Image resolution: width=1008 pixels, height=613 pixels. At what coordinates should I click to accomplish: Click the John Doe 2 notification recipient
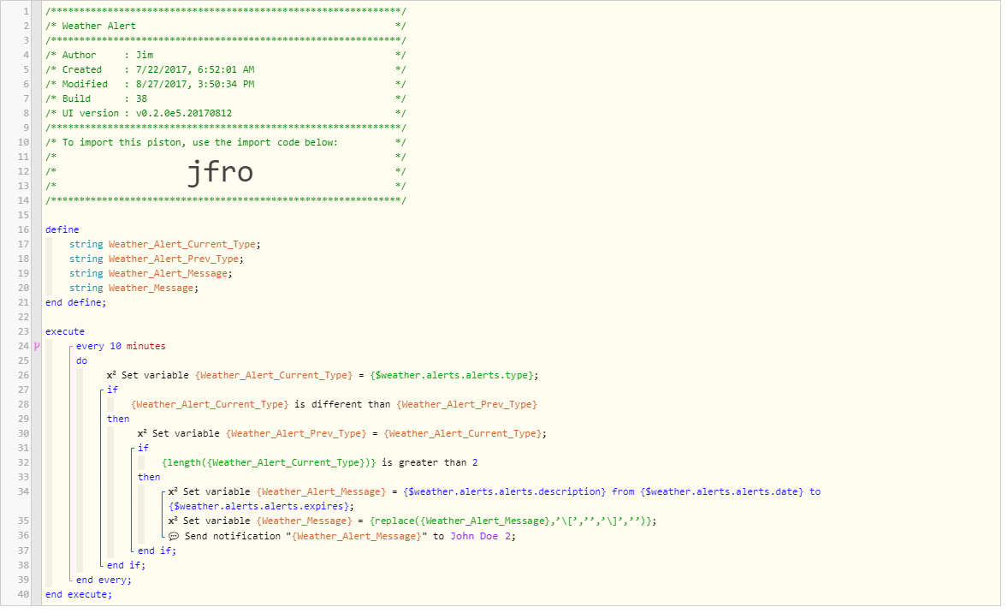[480, 536]
